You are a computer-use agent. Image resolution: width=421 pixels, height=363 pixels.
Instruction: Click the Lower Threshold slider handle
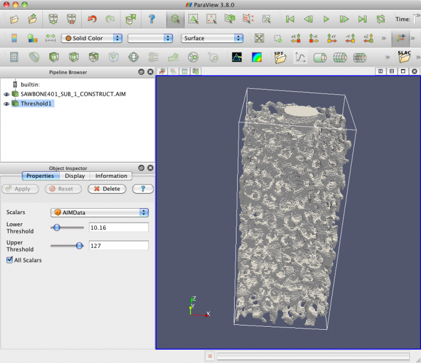click(57, 227)
